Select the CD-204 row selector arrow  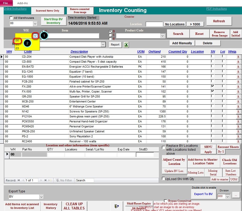[2, 57]
